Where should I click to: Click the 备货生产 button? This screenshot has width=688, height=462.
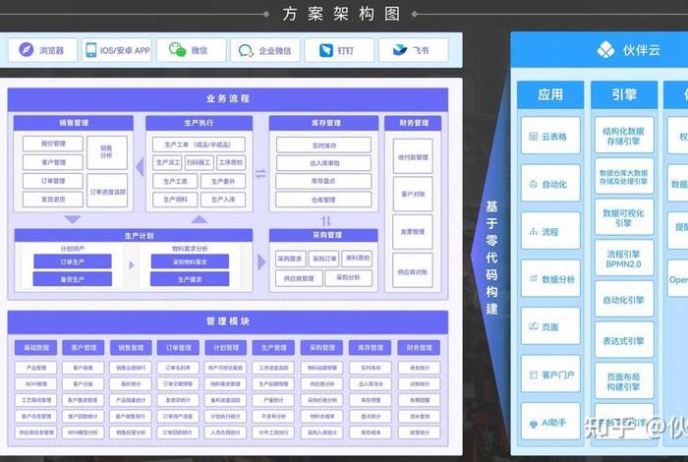click(x=73, y=279)
